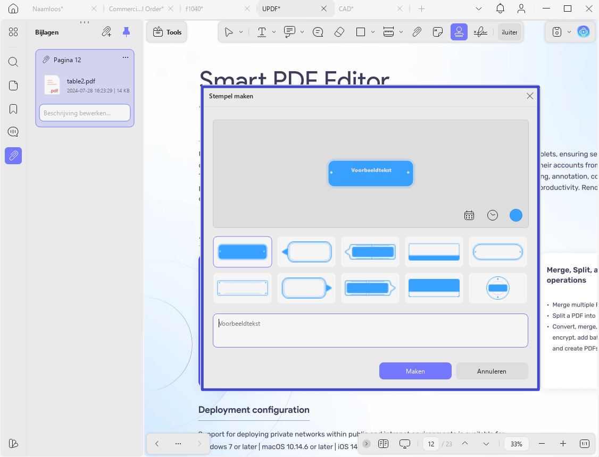Open the UPDF AI assistant
599x457 pixels.
coord(584,32)
